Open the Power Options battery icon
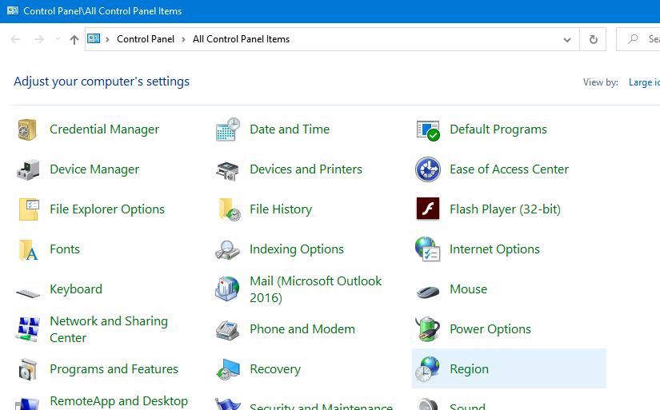Screen dimensions: 660x410 pos(428,329)
